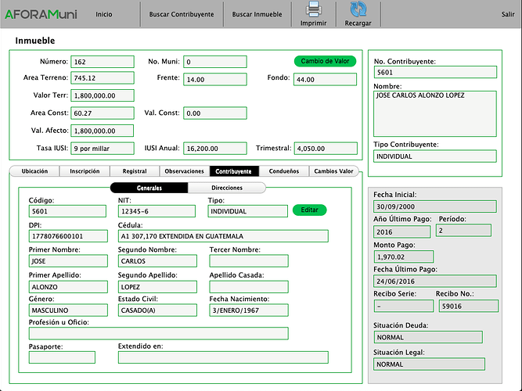The width and height of the screenshot is (522, 391).
Task: Click the empty Tercer Nombre field
Action: (249, 261)
